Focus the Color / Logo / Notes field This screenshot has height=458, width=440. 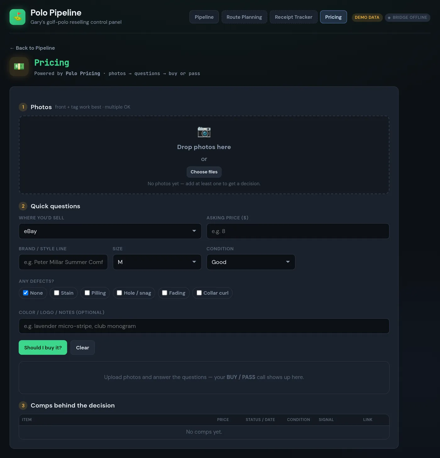(x=204, y=326)
